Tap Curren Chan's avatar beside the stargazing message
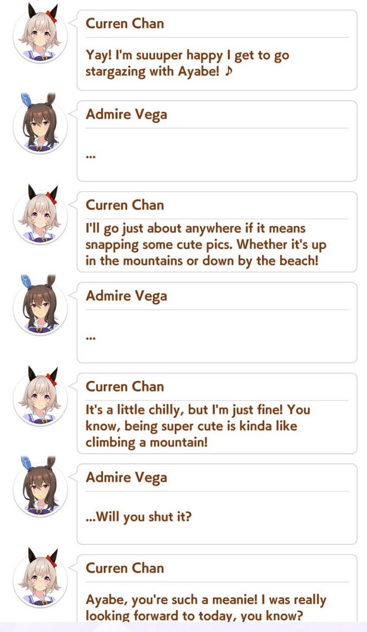This screenshot has height=632, width=367. tap(40, 37)
